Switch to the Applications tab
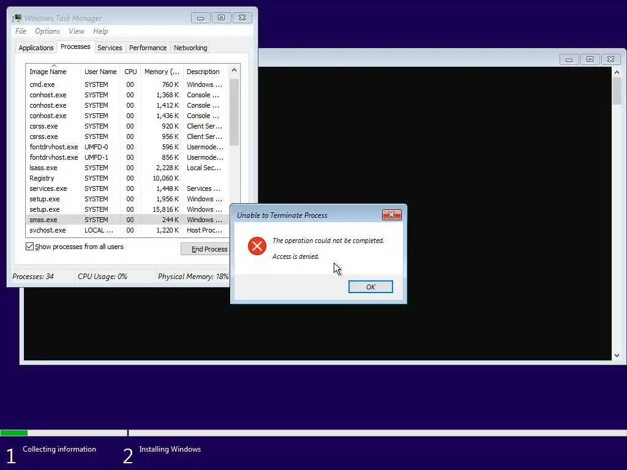 coord(36,48)
